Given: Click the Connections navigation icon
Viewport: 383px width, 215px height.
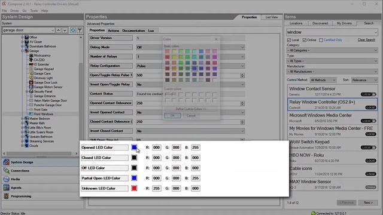Looking at the screenshot, I should click(x=7, y=171).
